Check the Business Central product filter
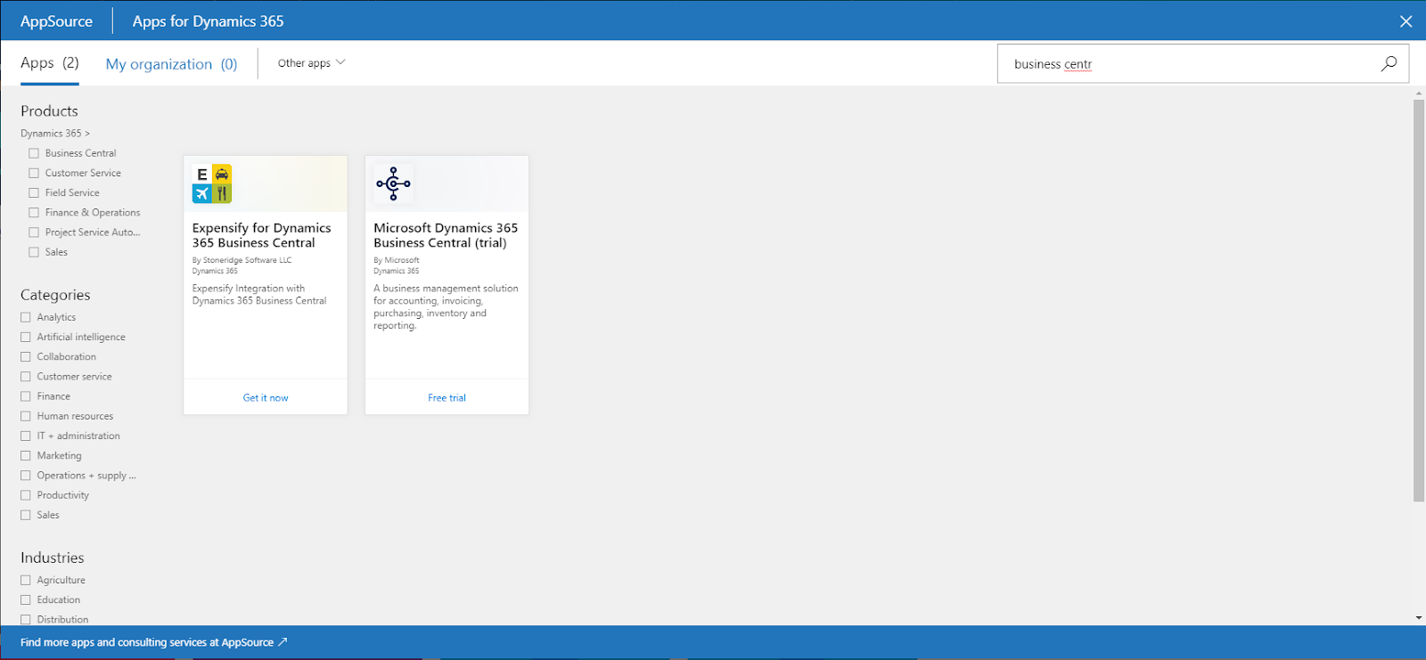1426x660 pixels. (x=34, y=153)
